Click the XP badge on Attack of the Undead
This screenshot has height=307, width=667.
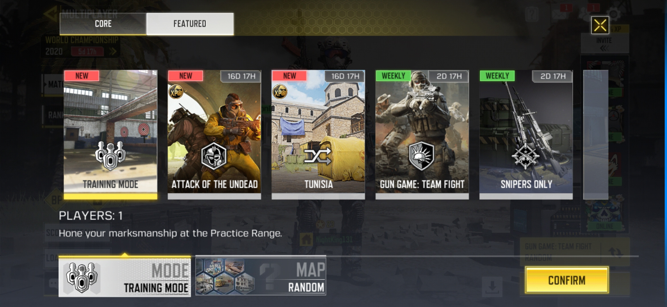(x=176, y=92)
